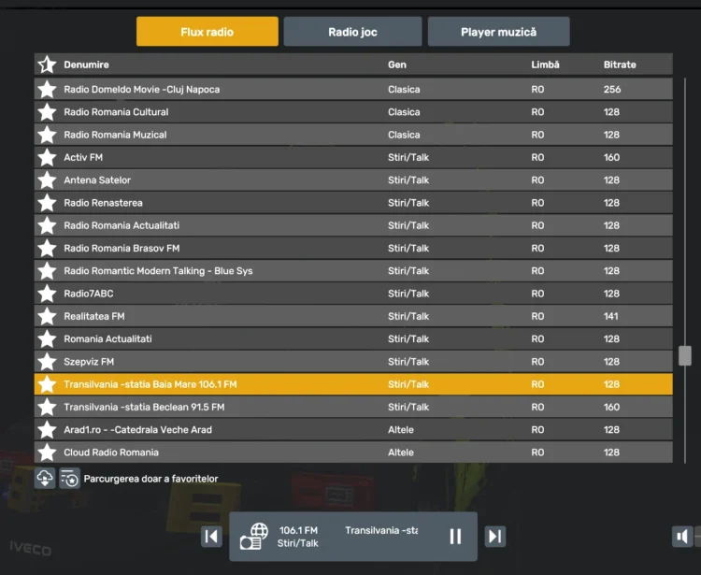Select station Antena Satelor
The width and height of the screenshot is (701, 575).
pyautogui.click(x=353, y=180)
